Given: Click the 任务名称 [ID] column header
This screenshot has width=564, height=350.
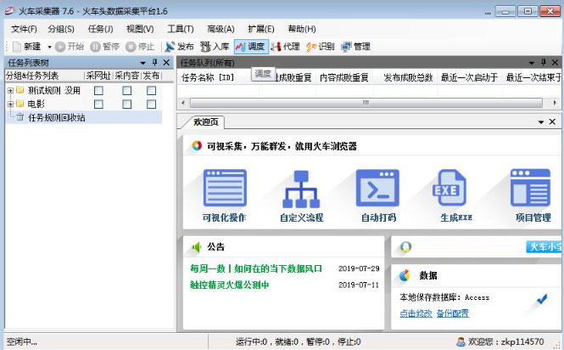Looking at the screenshot, I should point(208,77).
